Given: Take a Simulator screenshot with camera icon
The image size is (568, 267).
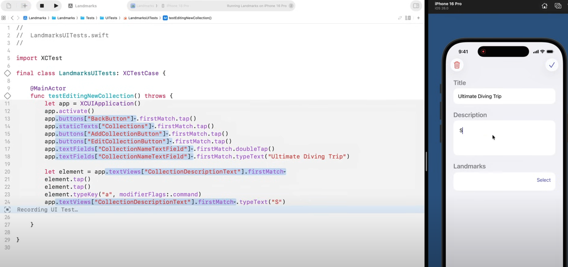Looking at the screenshot, I should click(558, 6).
